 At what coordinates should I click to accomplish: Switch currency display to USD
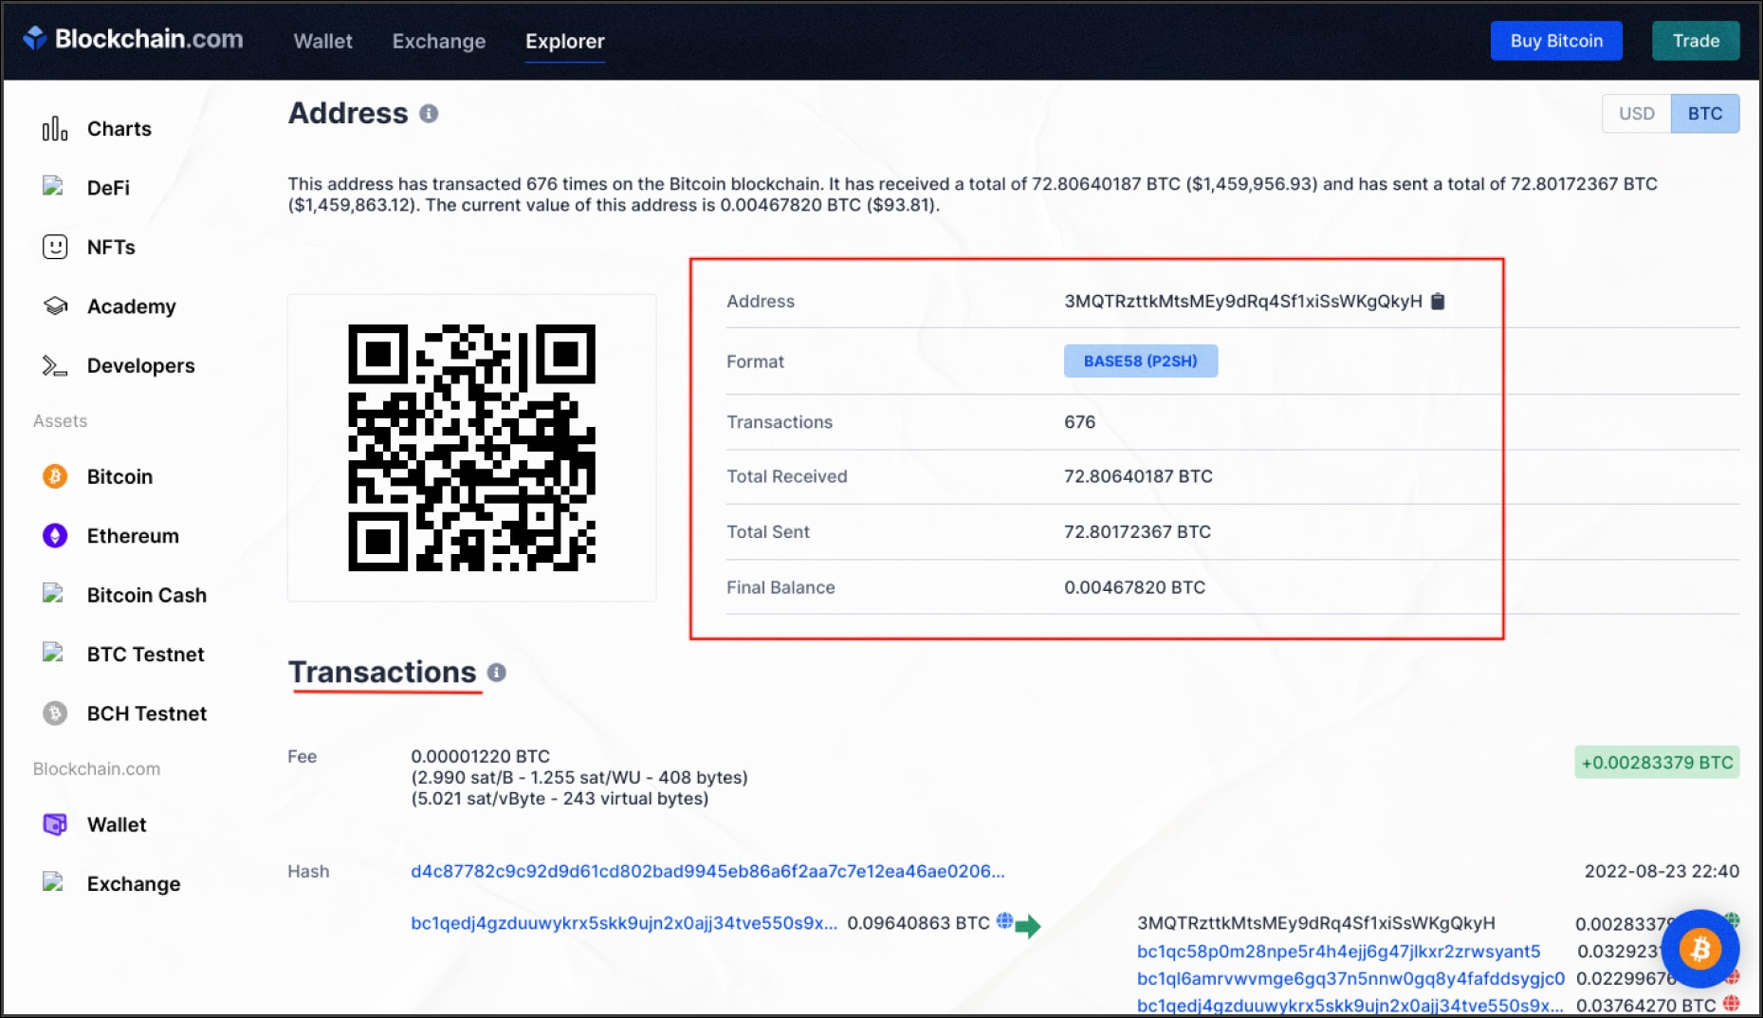1636,113
